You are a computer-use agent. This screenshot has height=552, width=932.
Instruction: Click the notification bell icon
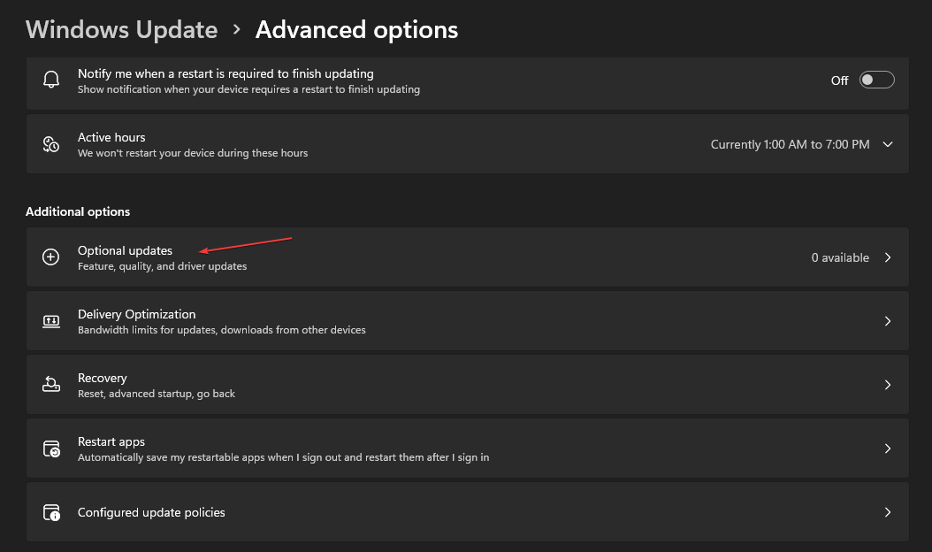(50, 79)
